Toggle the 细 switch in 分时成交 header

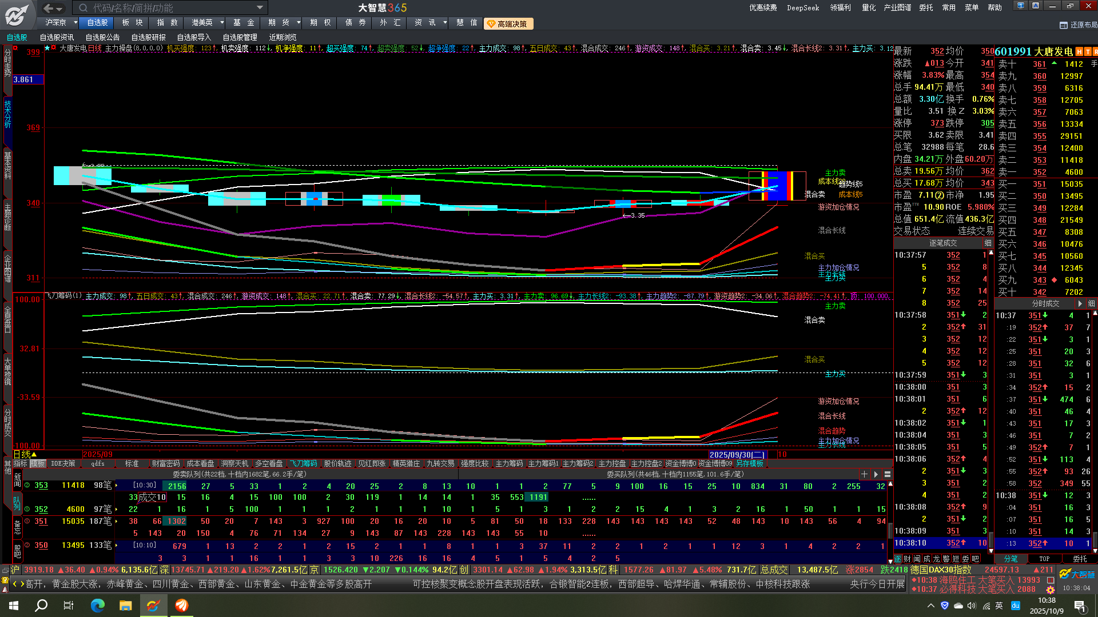point(1091,303)
